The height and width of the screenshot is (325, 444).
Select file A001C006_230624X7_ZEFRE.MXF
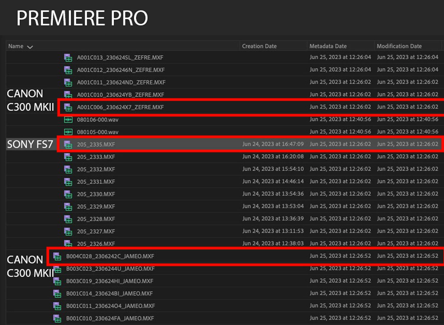coord(120,107)
